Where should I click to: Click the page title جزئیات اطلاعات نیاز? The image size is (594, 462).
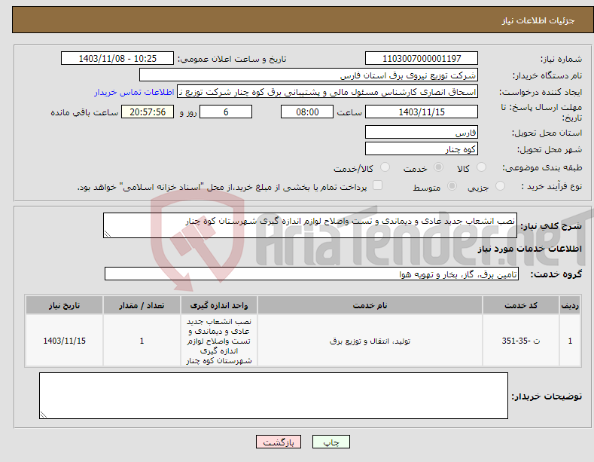[538, 20]
